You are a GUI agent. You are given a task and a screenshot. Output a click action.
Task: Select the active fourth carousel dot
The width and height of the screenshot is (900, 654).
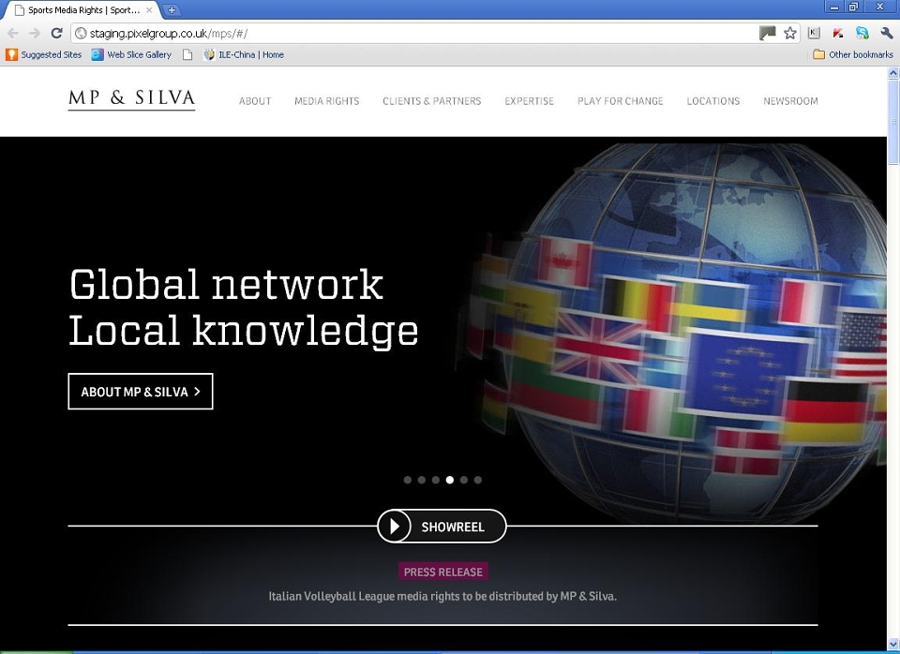[x=449, y=480]
